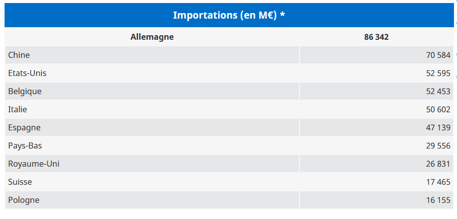Click the 70 584 import value
Screen dimensions: 457x219
pyautogui.click(x=438, y=55)
